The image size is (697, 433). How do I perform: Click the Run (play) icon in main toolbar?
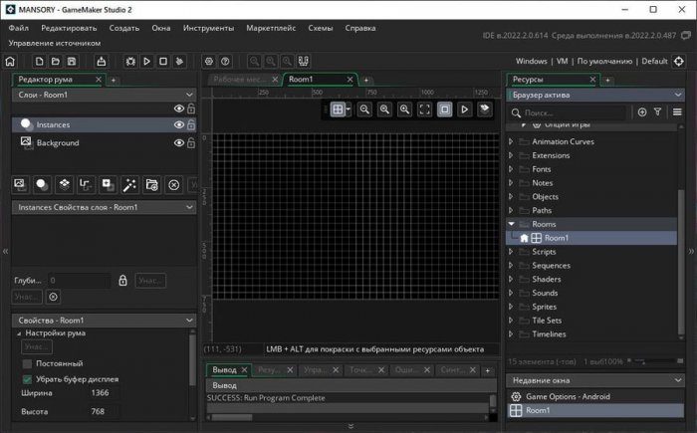pos(145,62)
